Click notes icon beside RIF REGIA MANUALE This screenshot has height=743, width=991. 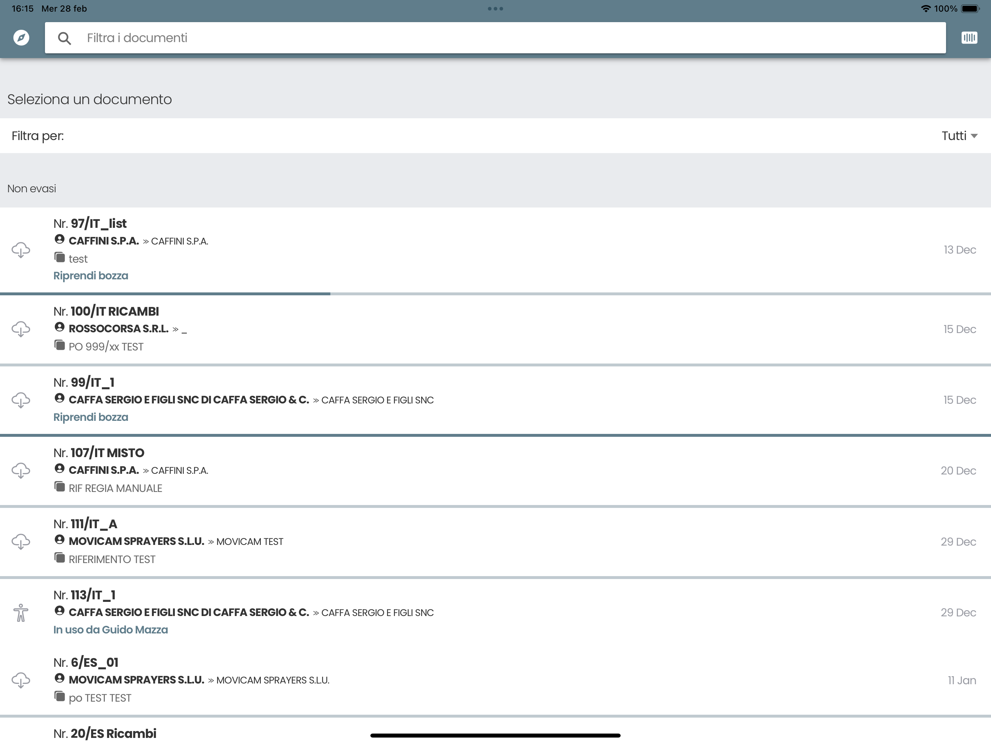(x=59, y=487)
